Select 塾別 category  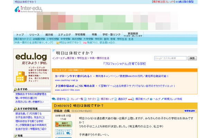click(x=106, y=39)
